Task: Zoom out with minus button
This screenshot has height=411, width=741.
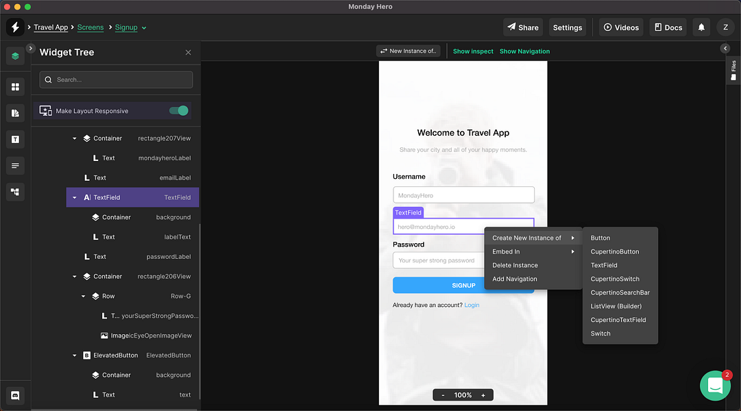Action: tap(443, 395)
